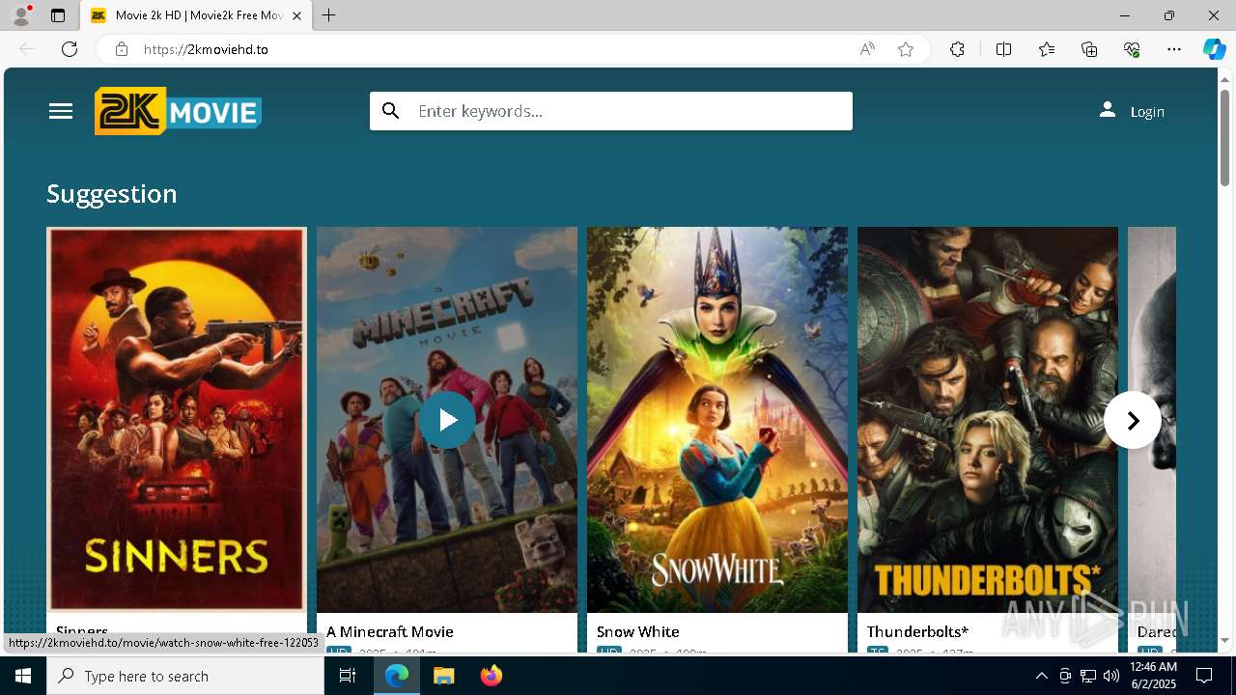Screen dimensions: 1236x695
Task: Open the A Minecraft Movie title link
Action: tap(390, 631)
